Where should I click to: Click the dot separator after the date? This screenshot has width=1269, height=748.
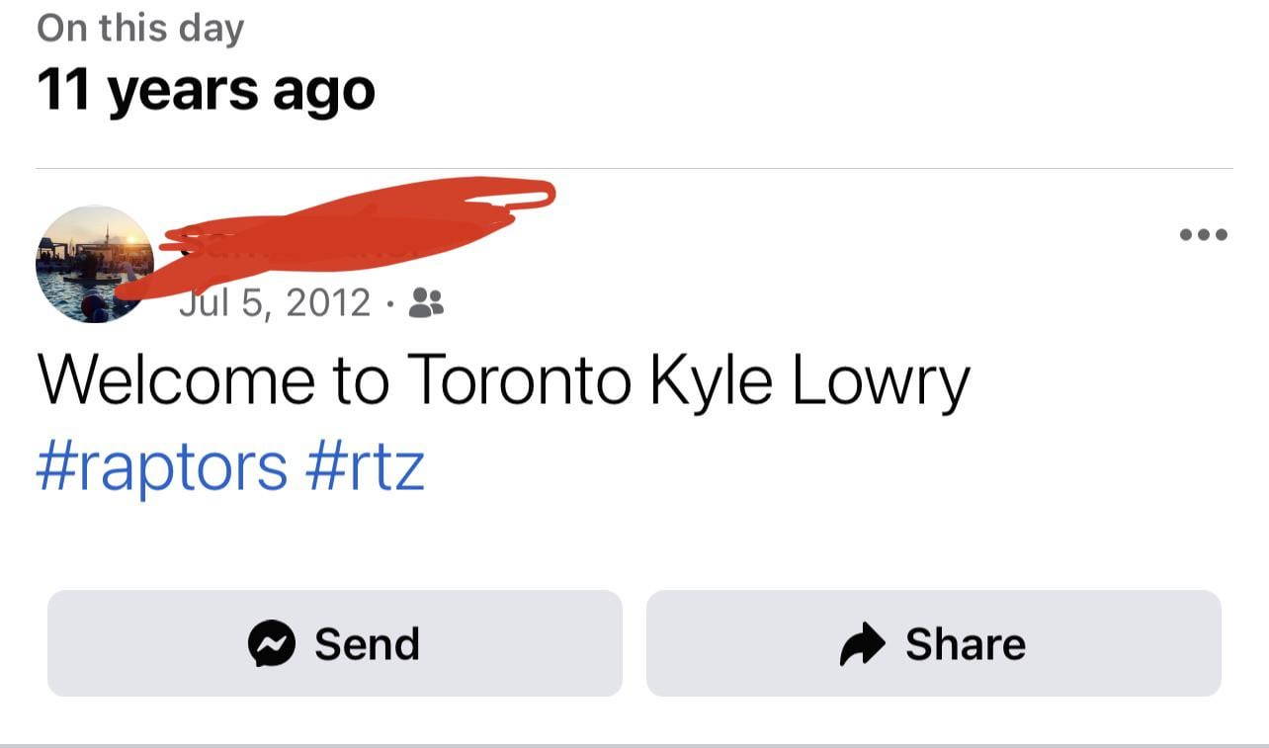(x=390, y=303)
